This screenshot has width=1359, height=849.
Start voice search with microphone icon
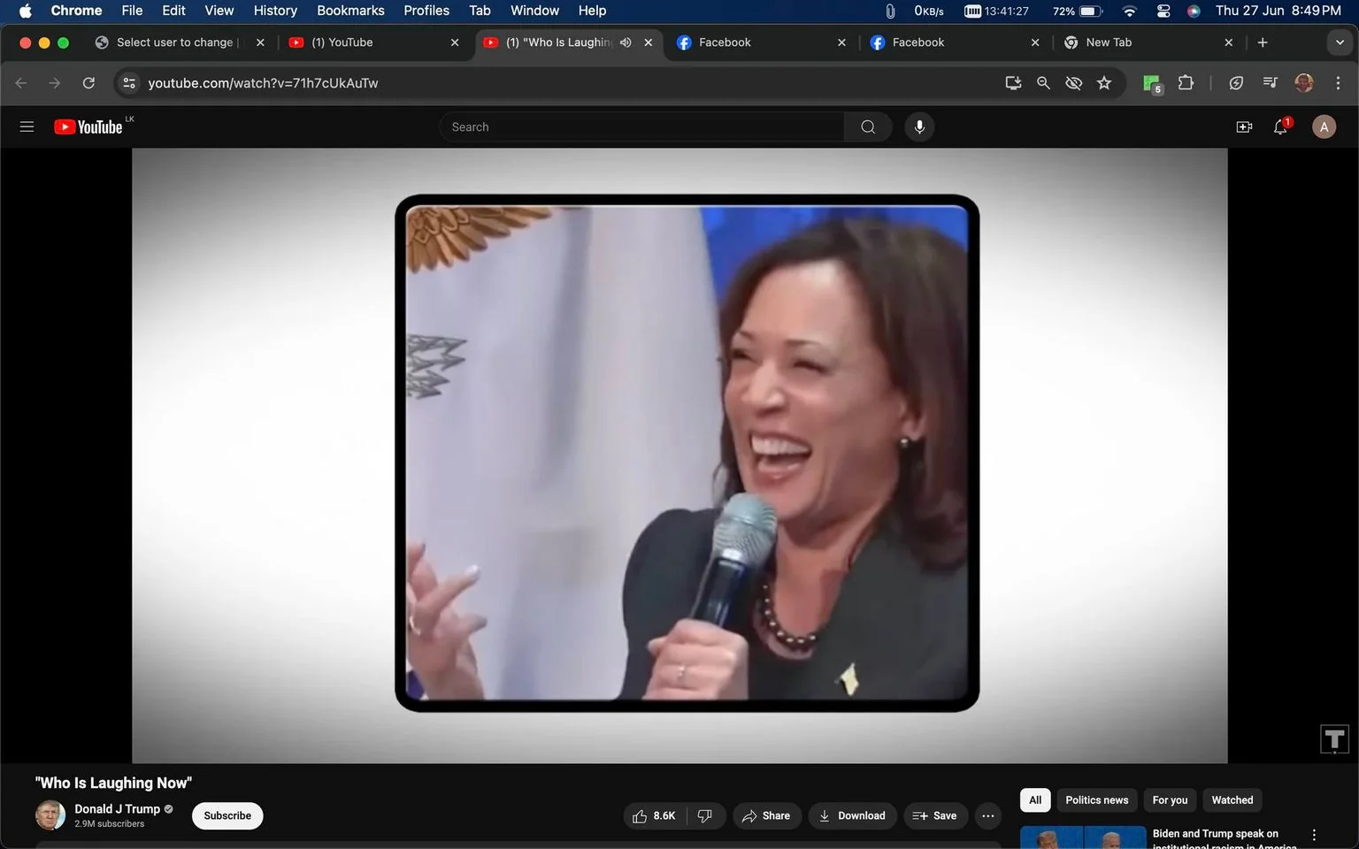pyautogui.click(x=919, y=126)
